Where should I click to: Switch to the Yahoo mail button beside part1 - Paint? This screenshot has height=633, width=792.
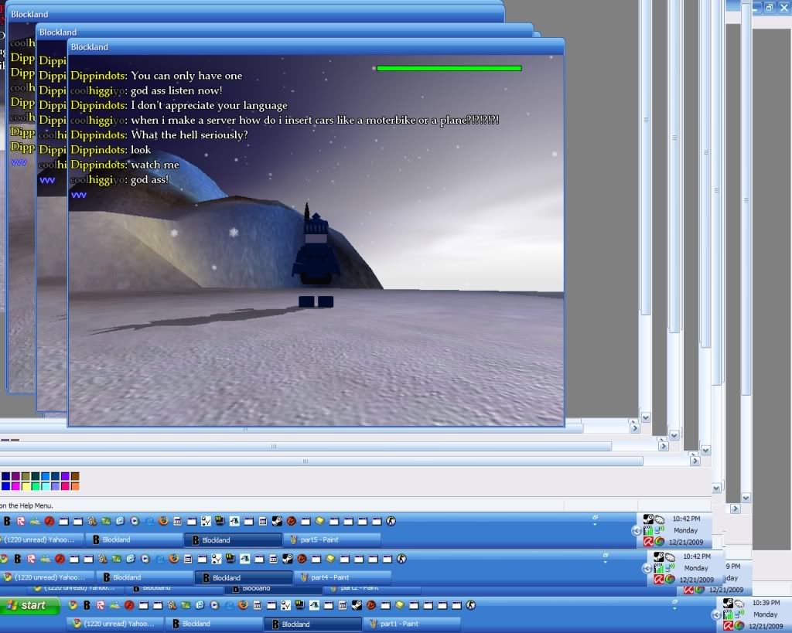pos(115,624)
